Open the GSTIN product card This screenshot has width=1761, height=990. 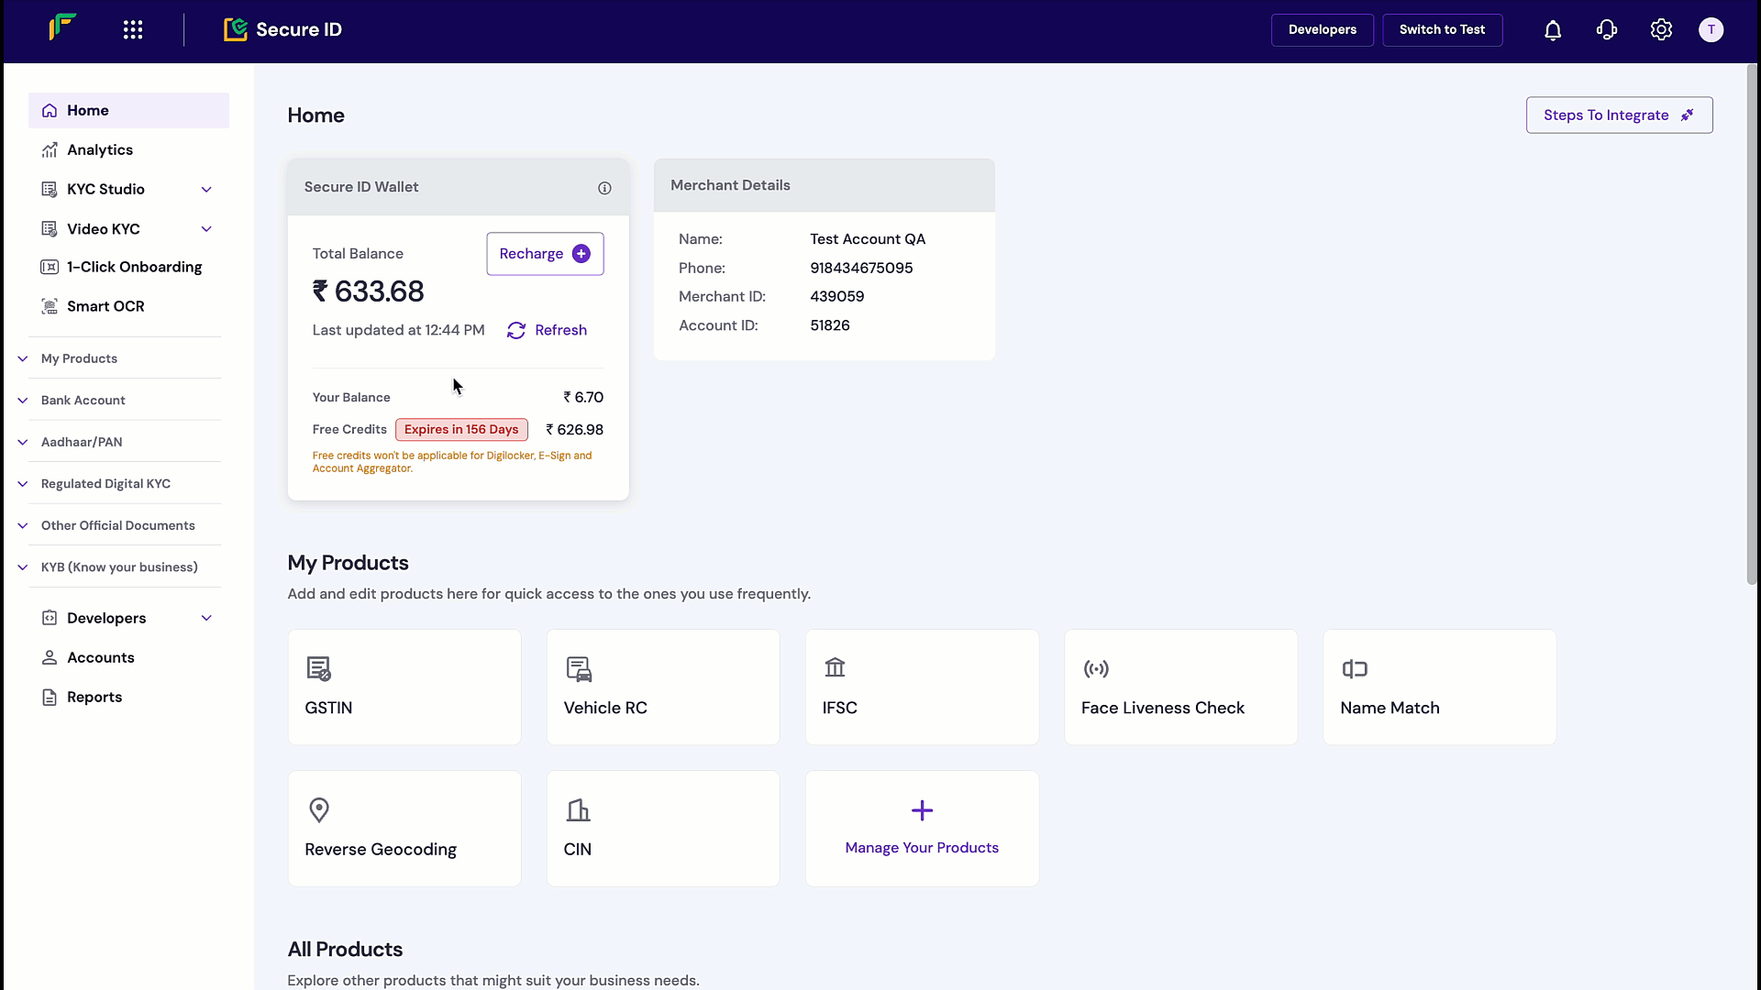click(x=404, y=687)
